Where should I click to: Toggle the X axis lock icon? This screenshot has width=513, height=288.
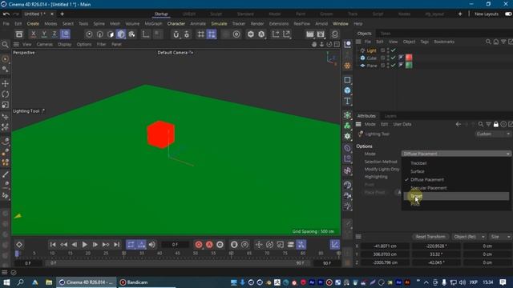click(x=33, y=34)
